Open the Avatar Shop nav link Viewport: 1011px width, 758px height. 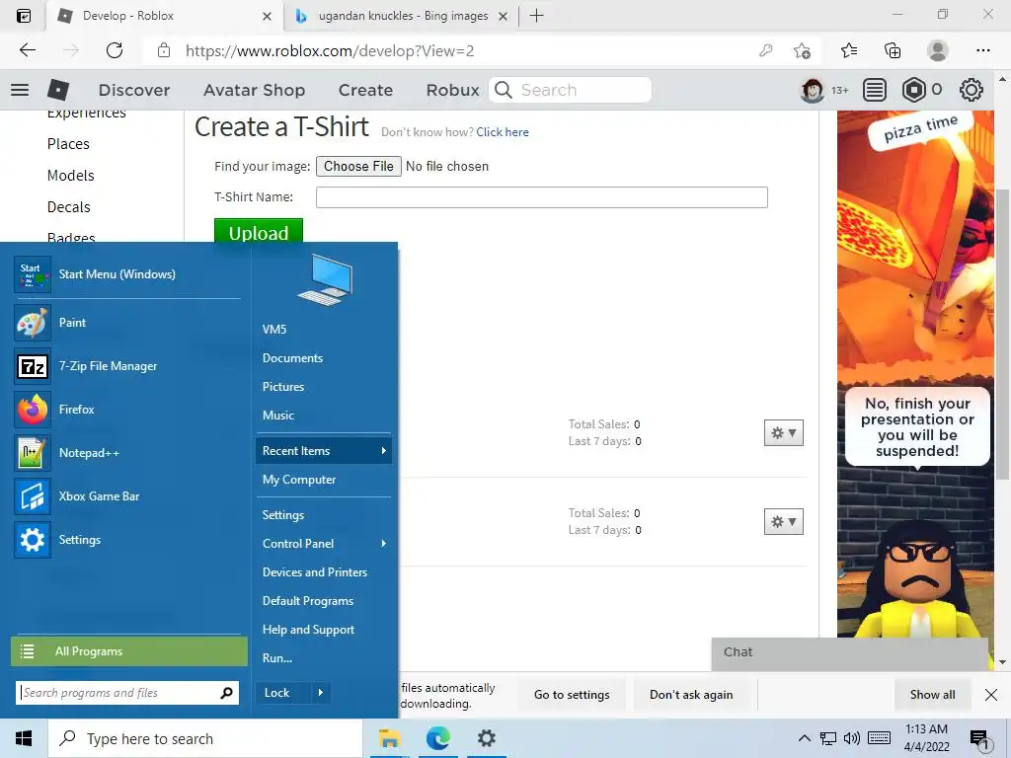click(x=254, y=90)
